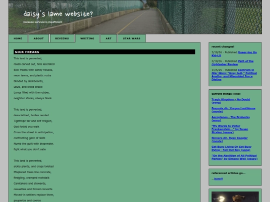Click line "Misplaced trees line concrete,"
The image size is (270, 202).
(x=32, y=172)
